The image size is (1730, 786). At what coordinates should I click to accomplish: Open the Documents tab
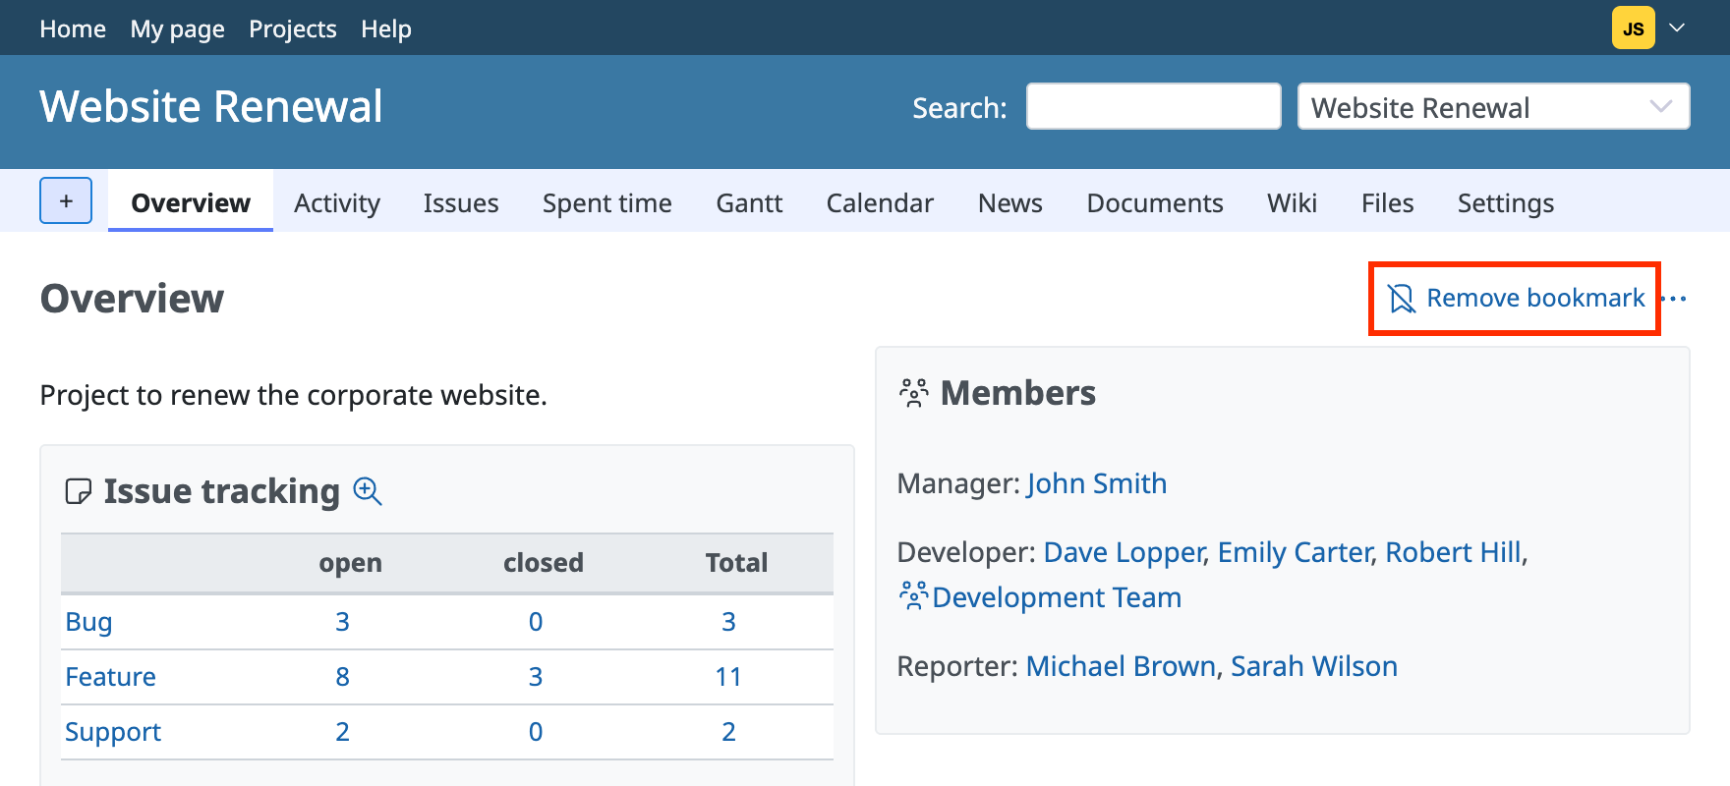pos(1155,202)
